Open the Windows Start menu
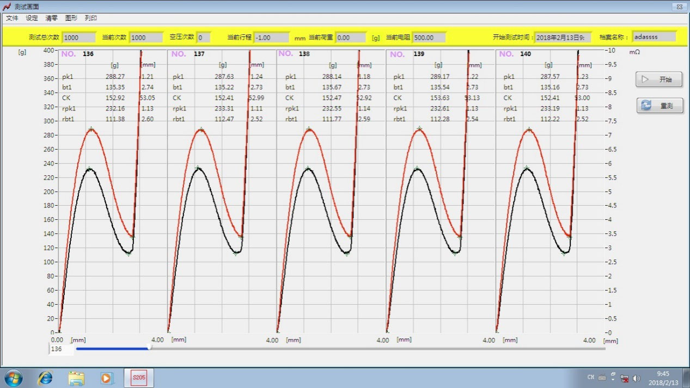 [14, 378]
